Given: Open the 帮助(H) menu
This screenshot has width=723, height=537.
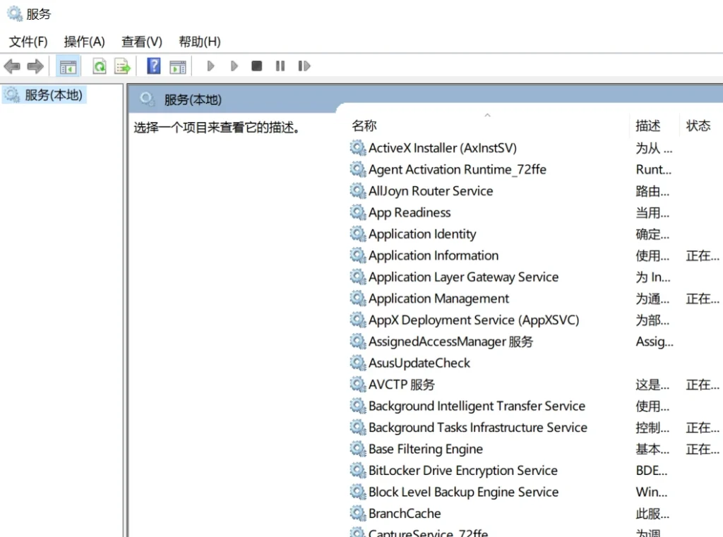Looking at the screenshot, I should pyautogui.click(x=200, y=42).
